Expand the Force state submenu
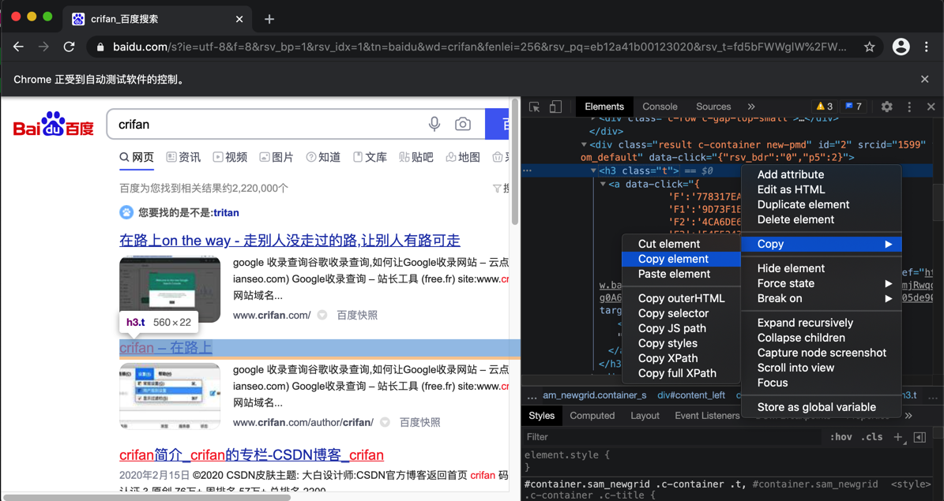This screenshot has height=501, width=944. [x=822, y=283]
